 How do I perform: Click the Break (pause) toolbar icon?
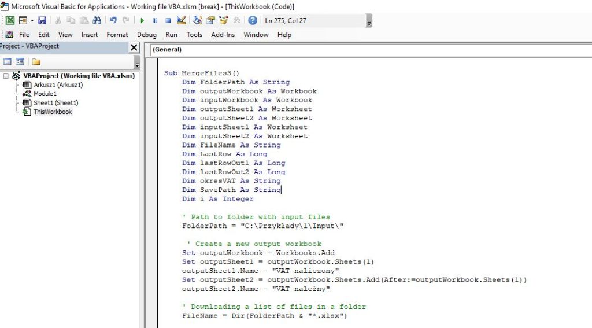(155, 20)
